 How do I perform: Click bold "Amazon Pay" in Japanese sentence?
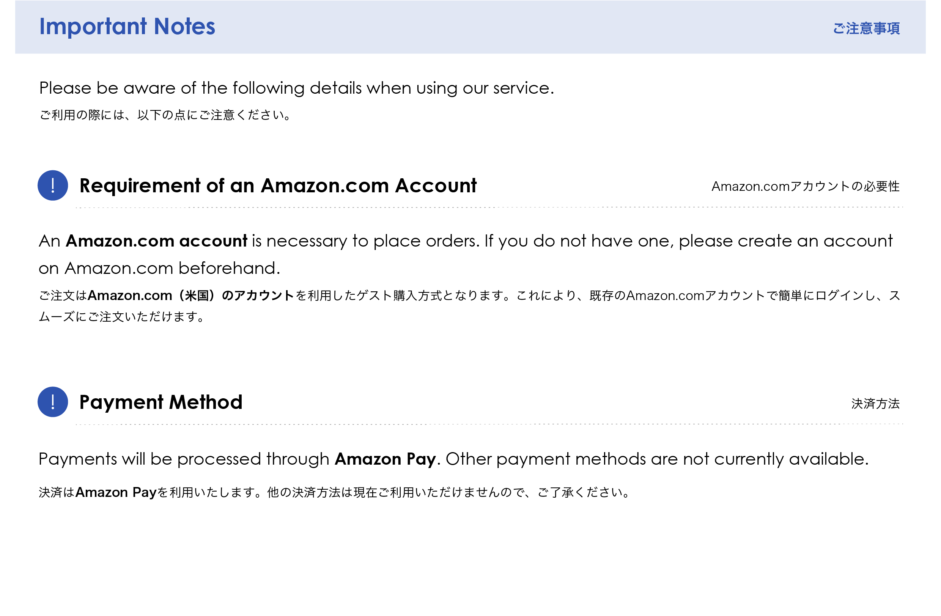click(116, 492)
